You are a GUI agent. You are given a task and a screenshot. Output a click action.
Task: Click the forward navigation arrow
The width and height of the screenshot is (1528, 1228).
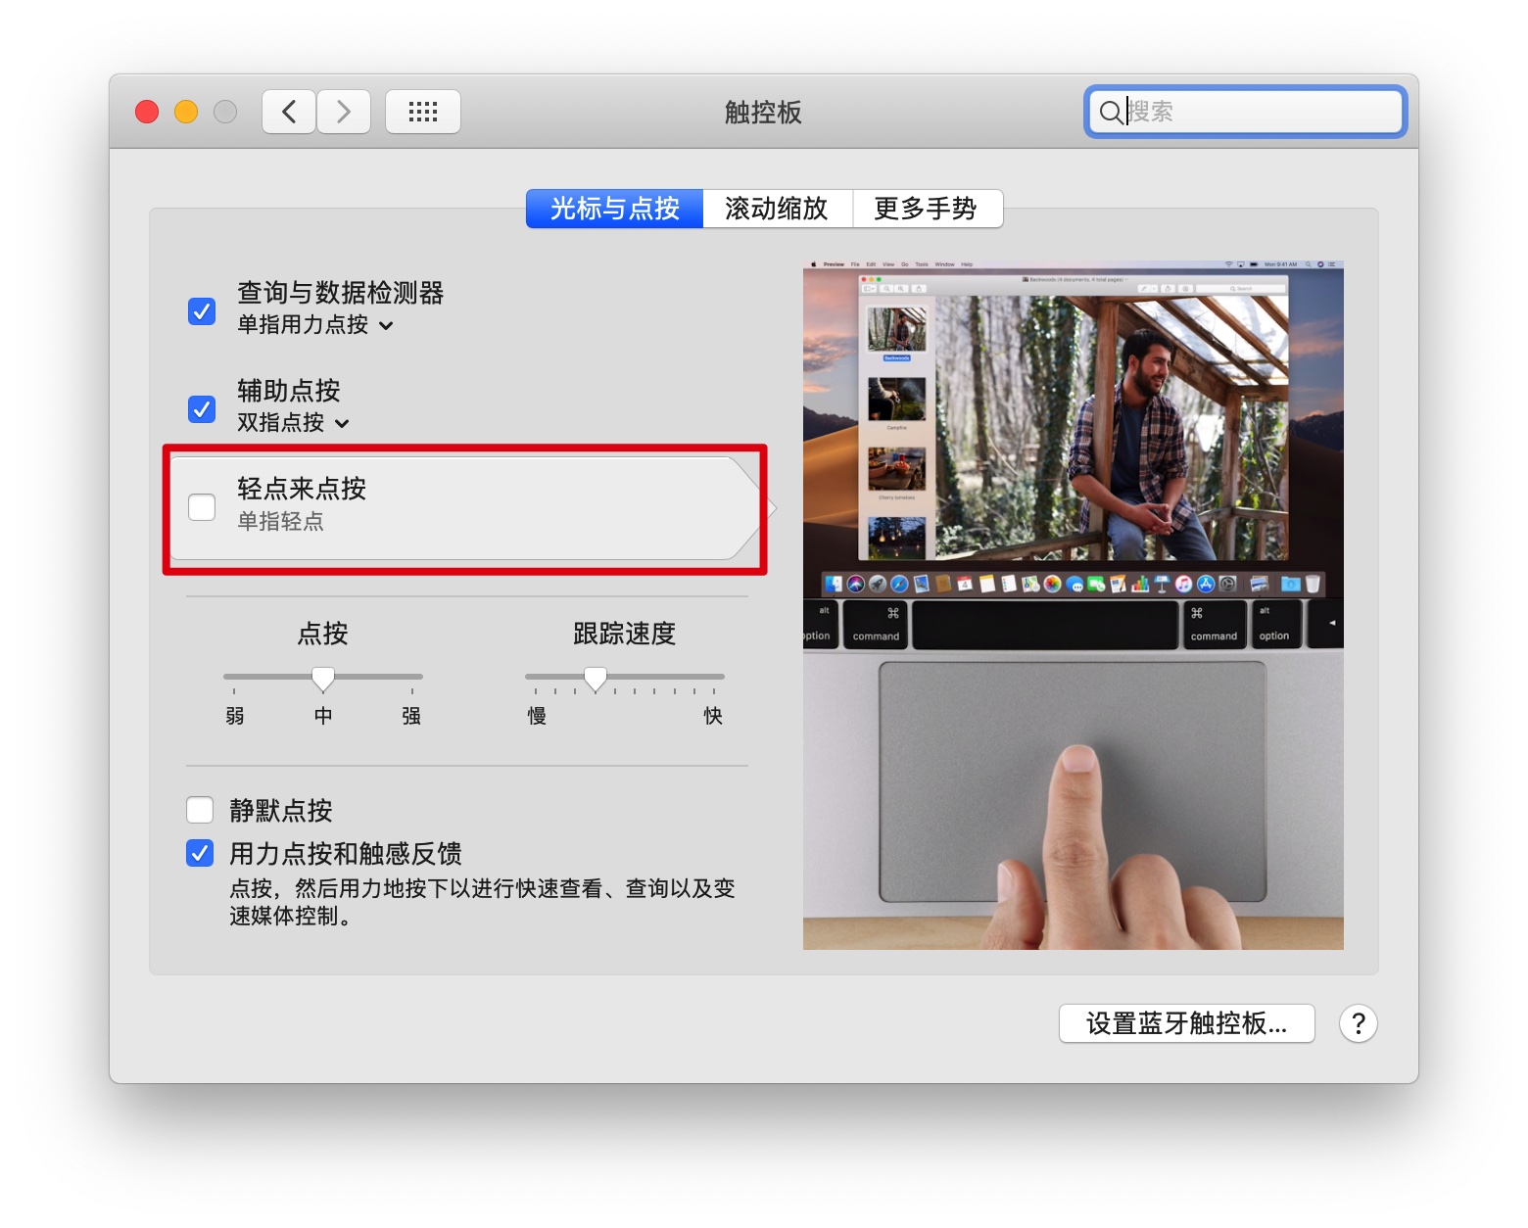tap(343, 112)
